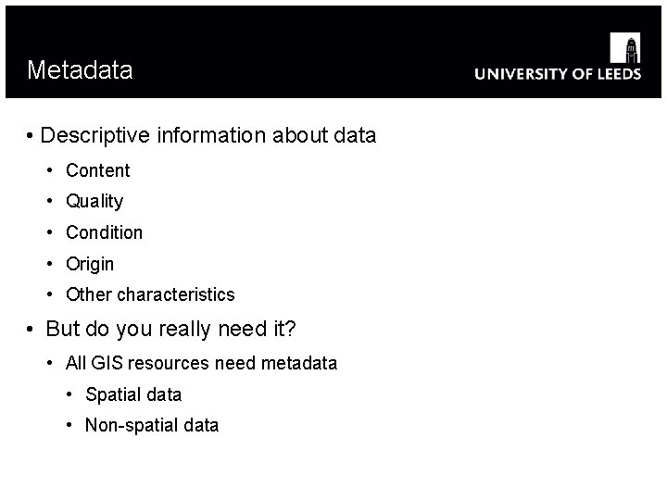This screenshot has height=500, width=667.
Task: Click the black header banner area
Action: [333, 52]
